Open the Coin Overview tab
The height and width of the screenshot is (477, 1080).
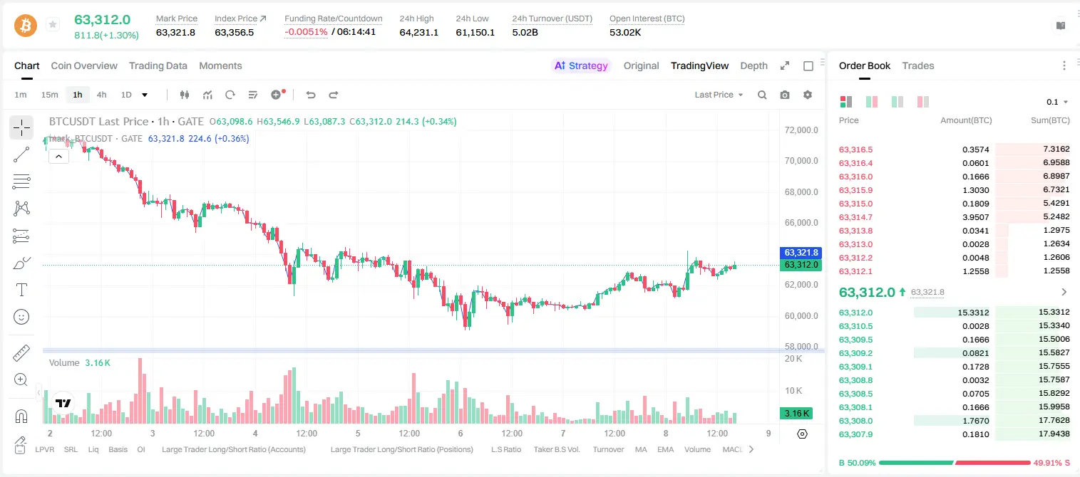pos(84,65)
